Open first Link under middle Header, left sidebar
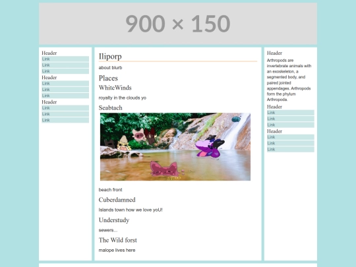 (65, 84)
